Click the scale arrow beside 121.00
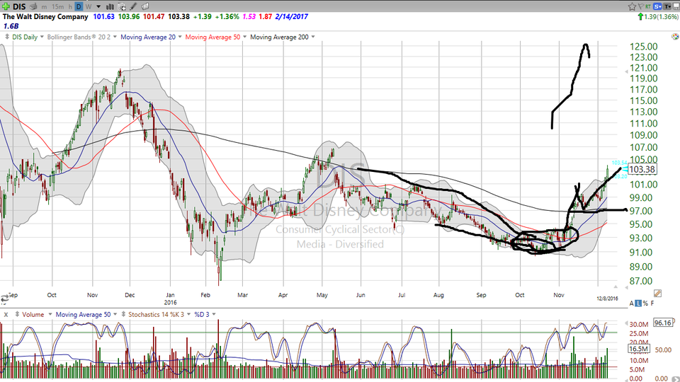Viewport: 680px width, 382px height. click(627, 71)
